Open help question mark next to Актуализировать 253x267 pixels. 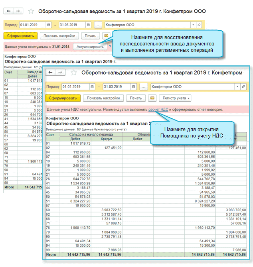[x=110, y=47]
